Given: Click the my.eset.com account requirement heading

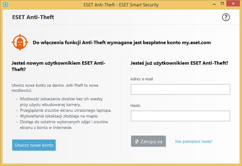Looking at the screenshot, I should click(x=121, y=43).
